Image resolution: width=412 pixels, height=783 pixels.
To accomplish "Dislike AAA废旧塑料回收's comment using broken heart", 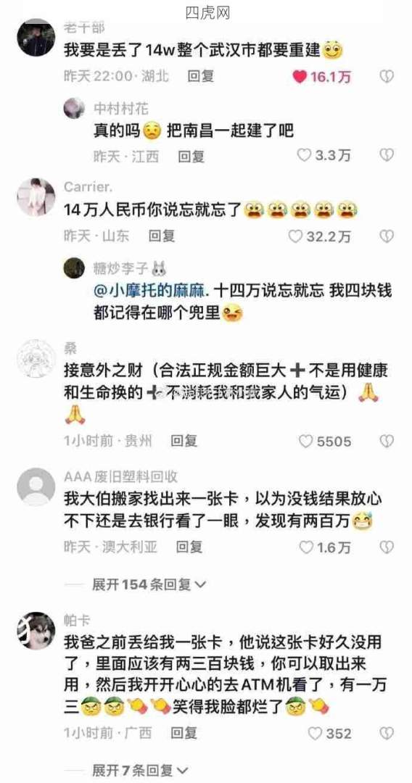I will (387, 547).
